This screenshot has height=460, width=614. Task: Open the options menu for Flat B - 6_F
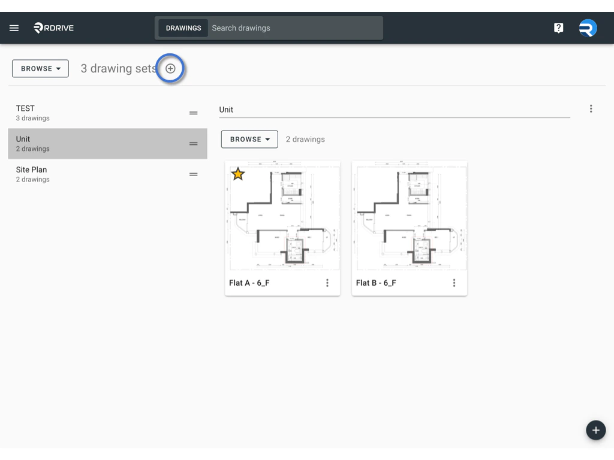click(454, 283)
